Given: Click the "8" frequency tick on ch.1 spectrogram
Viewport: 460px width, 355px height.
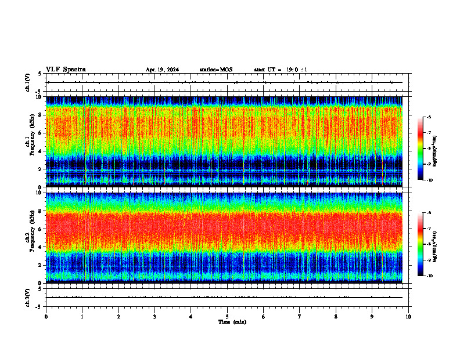Looking at the screenshot, I should tap(40, 115).
